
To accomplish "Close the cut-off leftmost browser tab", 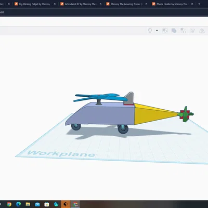I will (x=9, y=4).
